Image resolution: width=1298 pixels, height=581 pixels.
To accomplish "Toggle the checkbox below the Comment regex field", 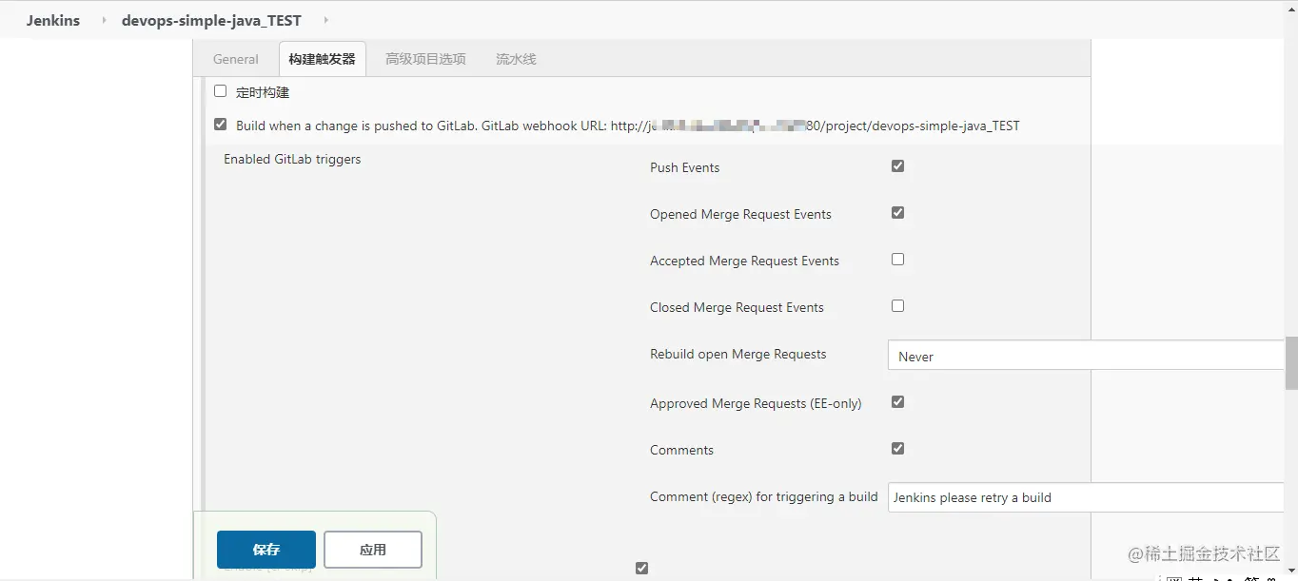I will [641, 569].
